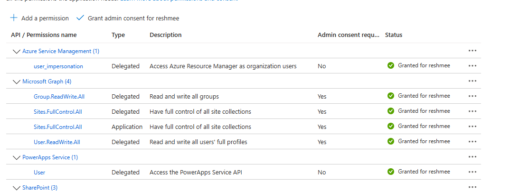Collapse the SharePoint group chevron

(x=16, y=188)
